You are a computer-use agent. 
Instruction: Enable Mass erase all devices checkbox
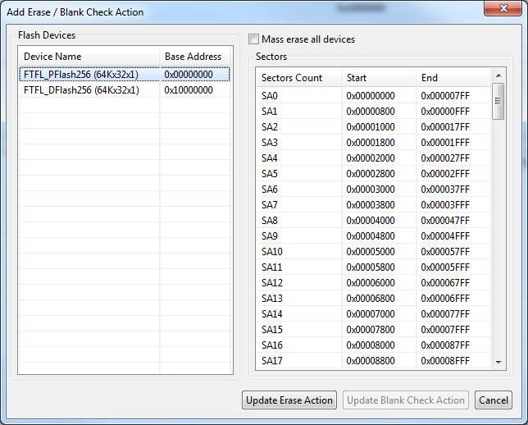point(254,39)
